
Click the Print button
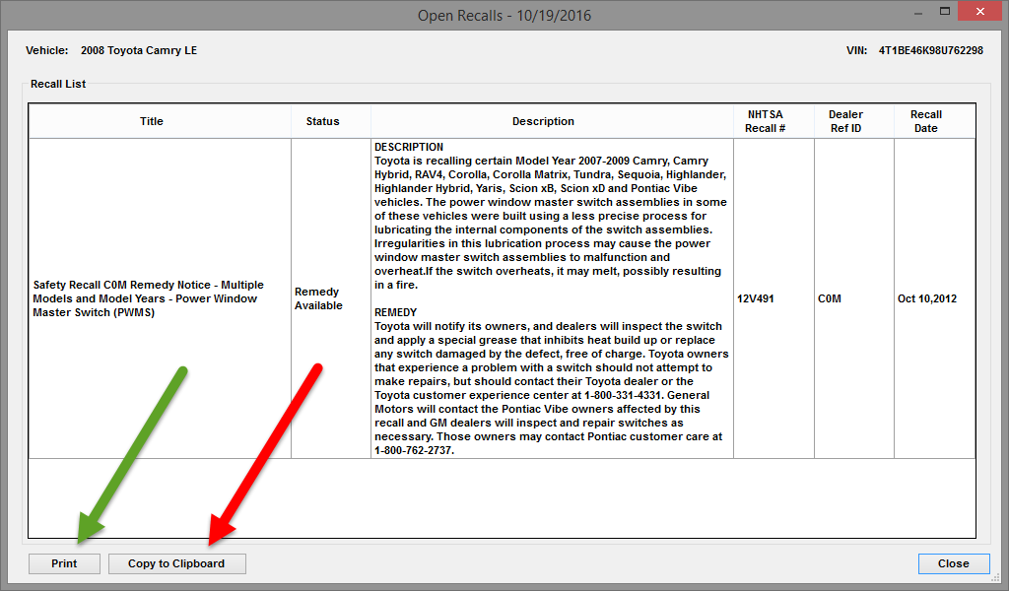pyautogui.click(x=64, y=563)
